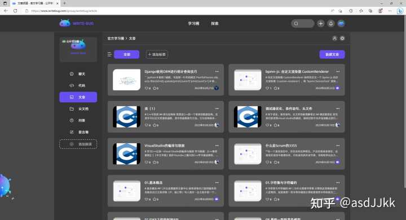Open the message board item below 问答
Viewport: 406px width, 220px height.
pyautogui.click(x=78, y=132)
